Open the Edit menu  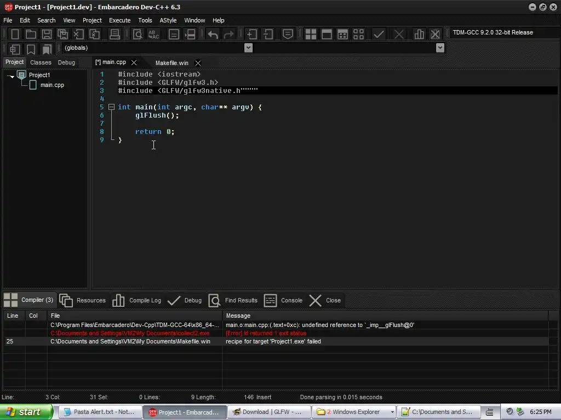tap(25, 20)
